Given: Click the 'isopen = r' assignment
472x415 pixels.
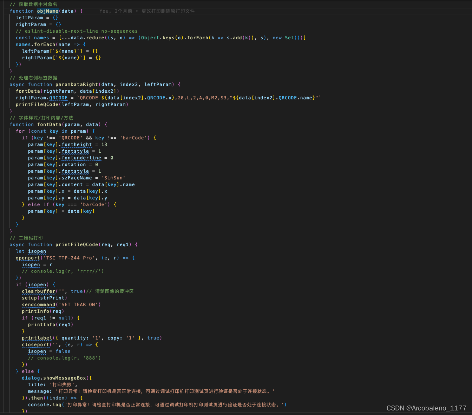Looking at the screenshot, I should click(x=37, y=264).
